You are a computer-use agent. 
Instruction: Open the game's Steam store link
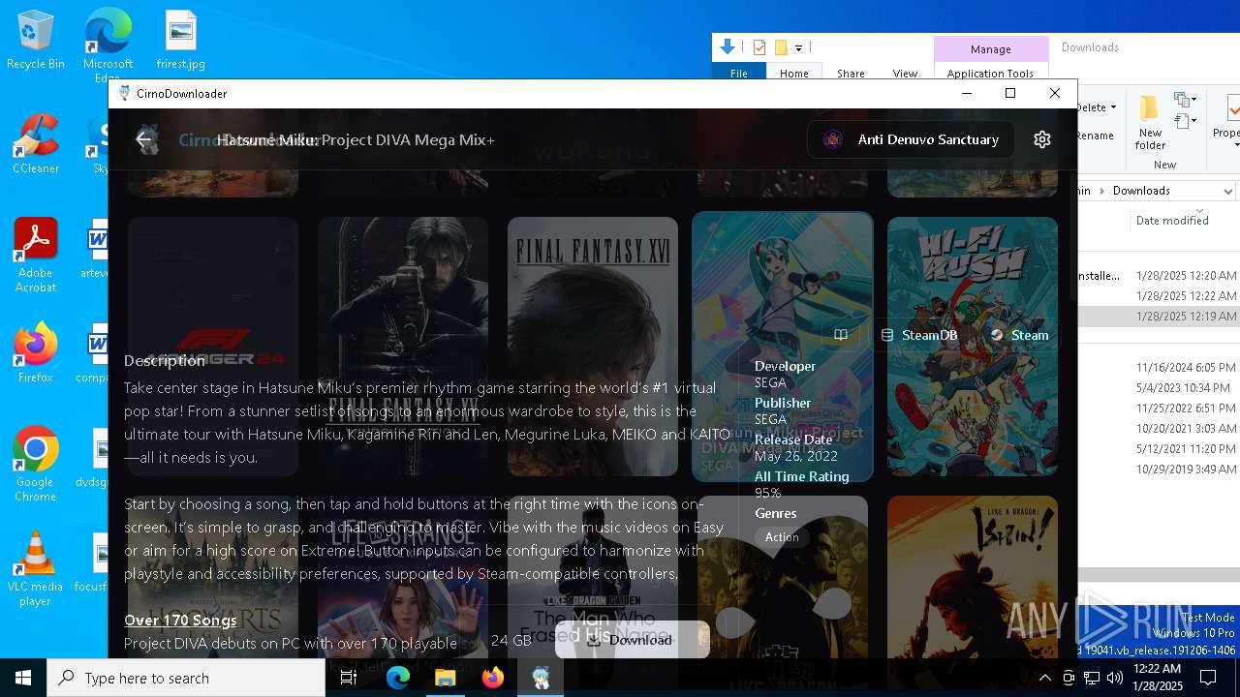tap(1019, 335)
